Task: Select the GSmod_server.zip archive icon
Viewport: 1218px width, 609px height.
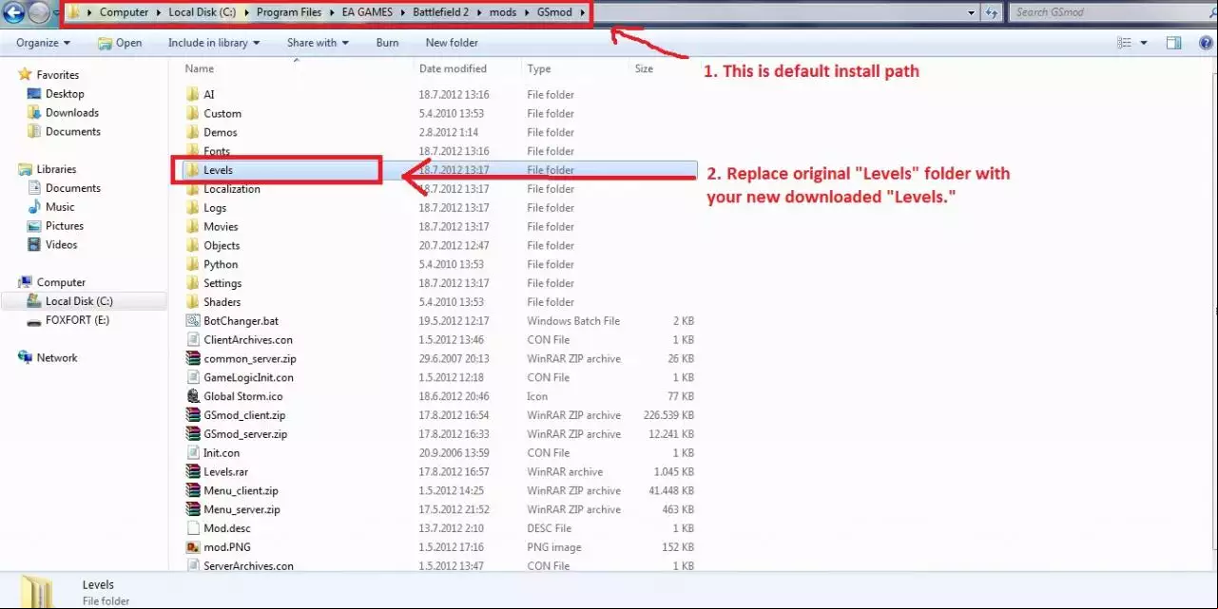Action: [x=193, y=434]
